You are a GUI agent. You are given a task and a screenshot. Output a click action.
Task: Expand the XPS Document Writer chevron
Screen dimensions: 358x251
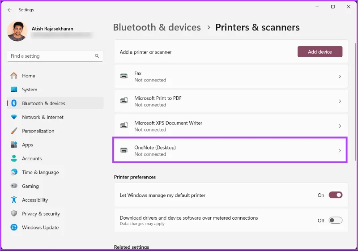(x=340, y=126)
